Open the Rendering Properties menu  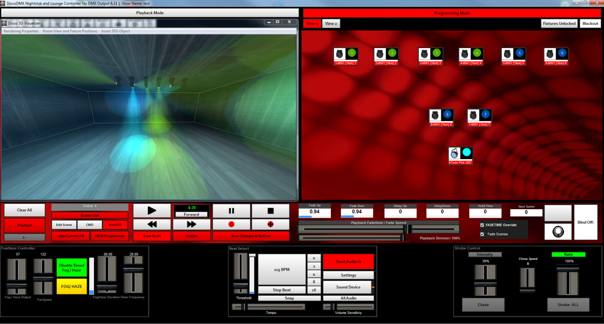(x=21, y=31)
